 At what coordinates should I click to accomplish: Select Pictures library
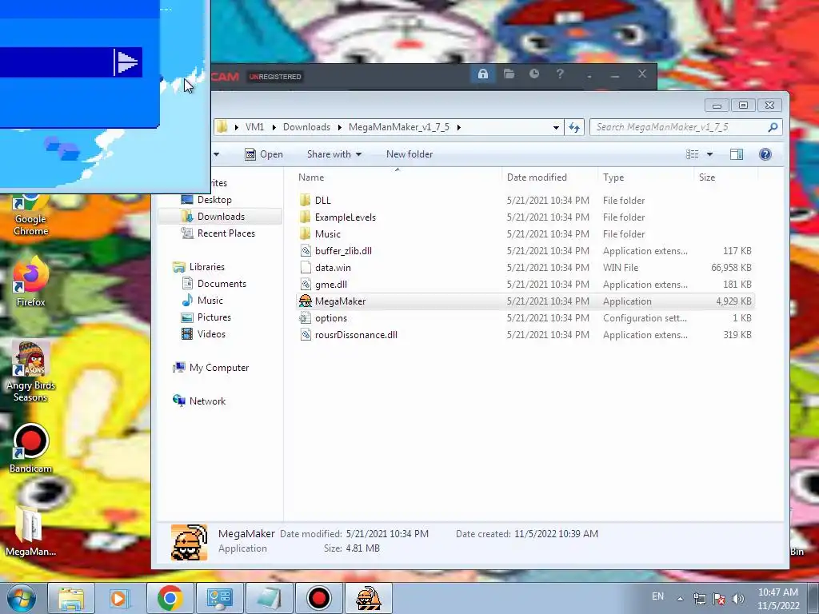click(x=213, y=317)
